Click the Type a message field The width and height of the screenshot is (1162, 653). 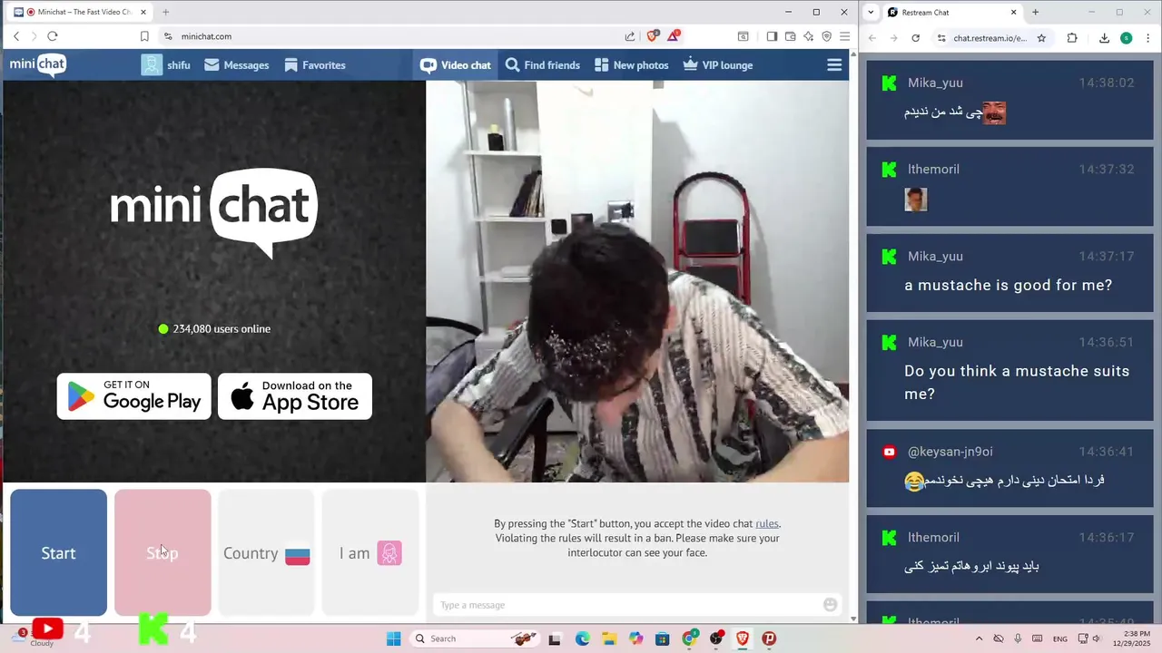(626, 605)
